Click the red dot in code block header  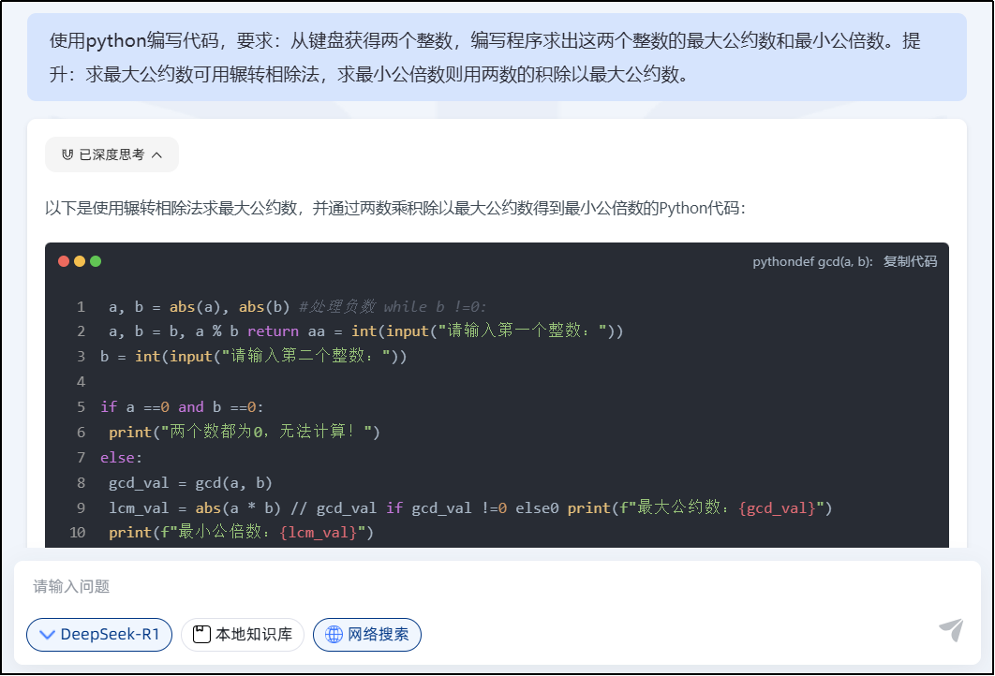(x=64, y=261)
